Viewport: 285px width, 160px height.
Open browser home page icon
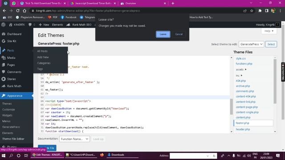pos(24,11)
